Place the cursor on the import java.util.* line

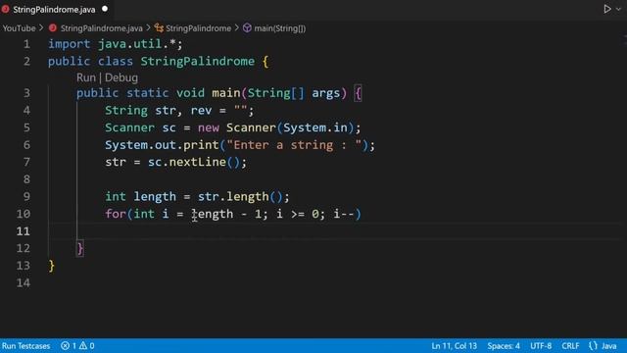[116, 44]
